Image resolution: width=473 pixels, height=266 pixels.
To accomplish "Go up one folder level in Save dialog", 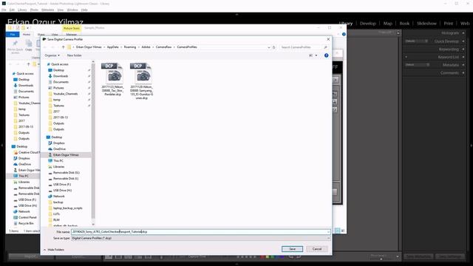I will tap(64, 47).
